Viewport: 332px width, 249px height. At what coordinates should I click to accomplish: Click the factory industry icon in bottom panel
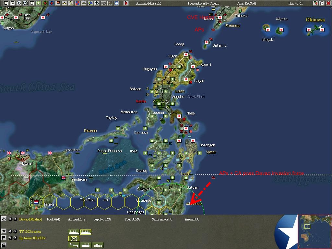tap(86, 245)
